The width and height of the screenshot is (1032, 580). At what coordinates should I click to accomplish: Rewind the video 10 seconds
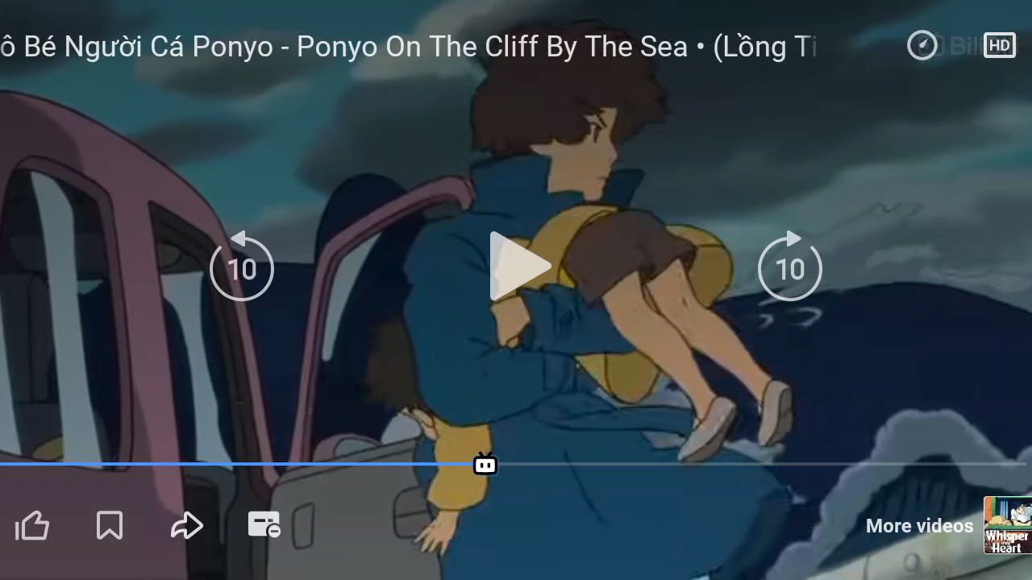[x=241, y=267]
